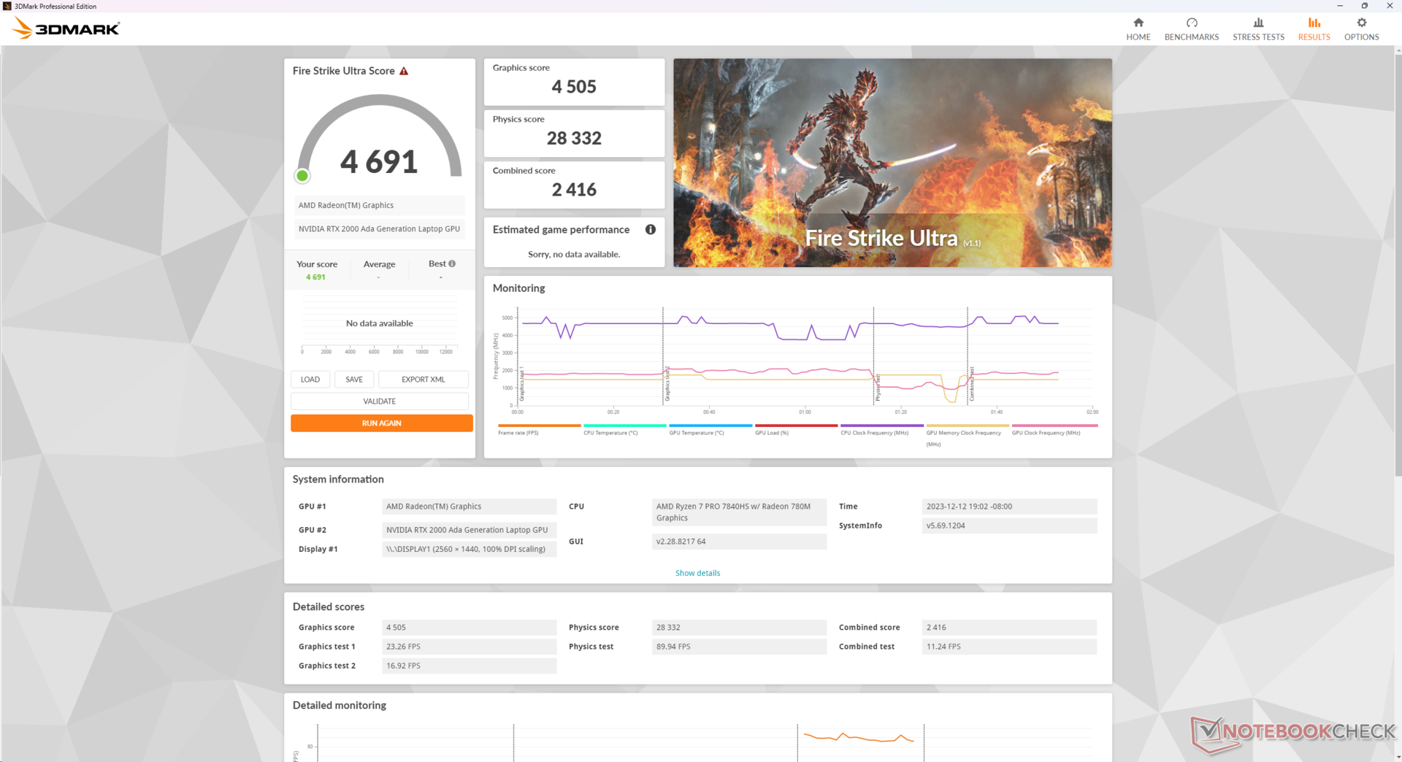Click the purple CPU Clock Frequency legend swatch
Screen dimensions: 1402x762
[x=881, y=426]
